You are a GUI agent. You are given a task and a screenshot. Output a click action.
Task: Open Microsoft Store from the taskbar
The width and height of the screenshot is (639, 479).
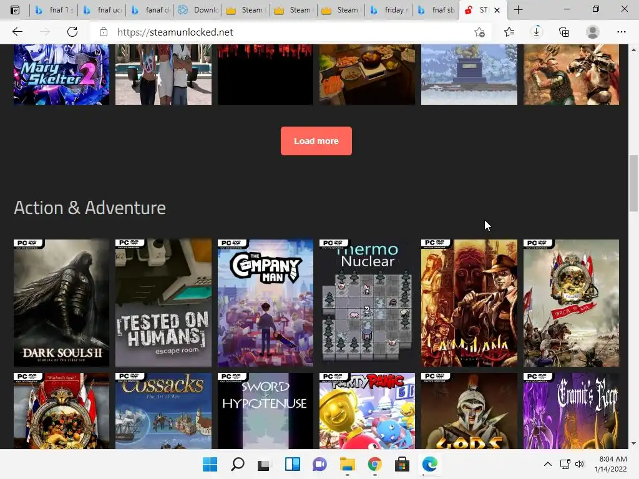tap(402, 464)
